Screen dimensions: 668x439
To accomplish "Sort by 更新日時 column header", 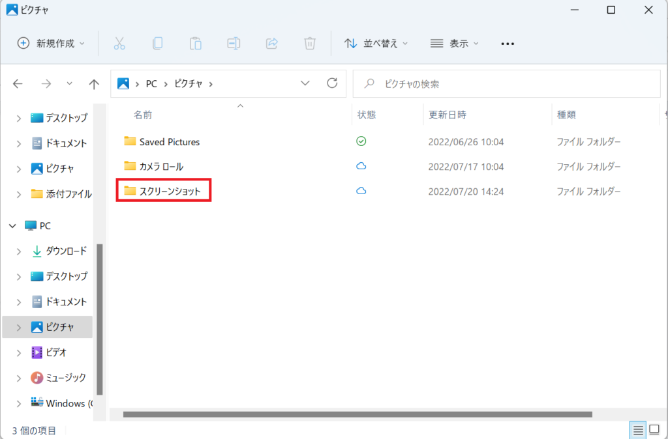I will 447,115.
